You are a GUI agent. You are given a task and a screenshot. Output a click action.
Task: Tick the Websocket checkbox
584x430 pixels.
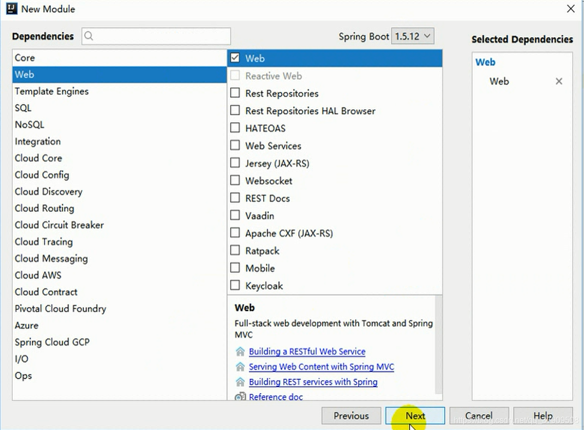(235, 181)
